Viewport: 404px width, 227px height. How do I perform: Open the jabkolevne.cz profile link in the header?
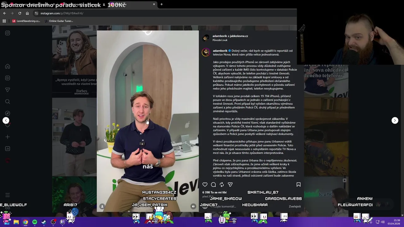(x=239, y=36)
